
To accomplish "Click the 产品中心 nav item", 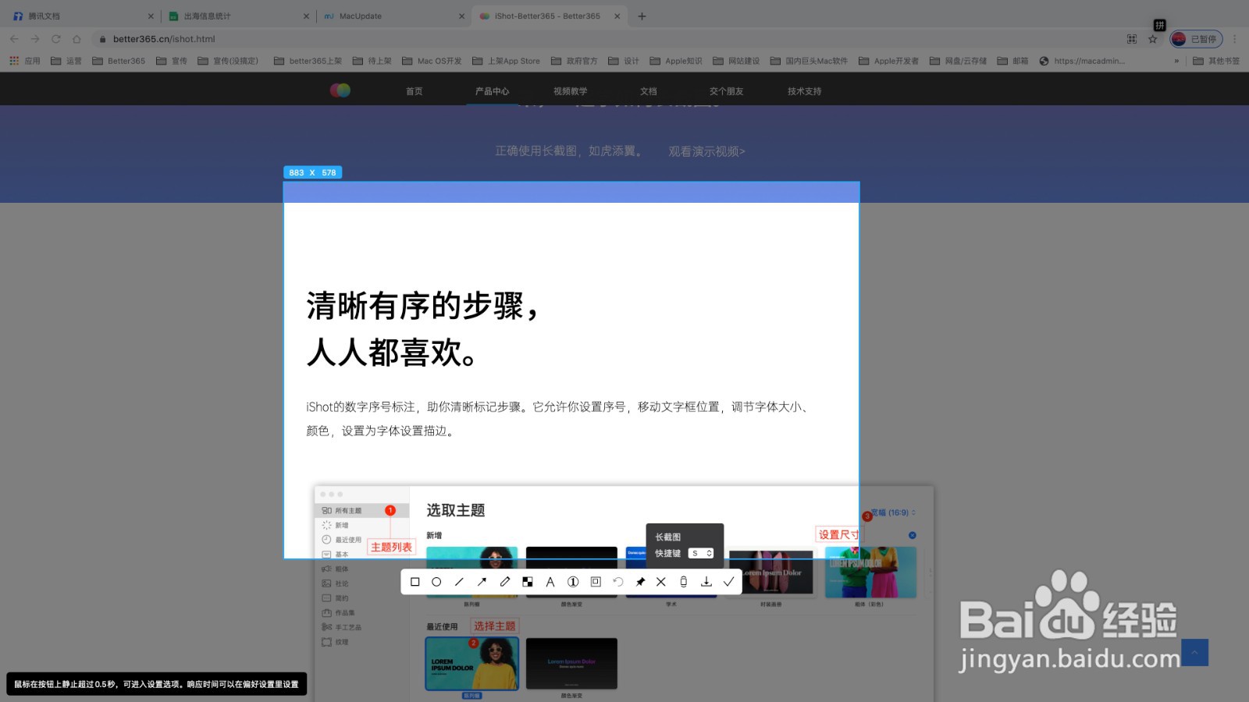I will click(x=492, y=91).
